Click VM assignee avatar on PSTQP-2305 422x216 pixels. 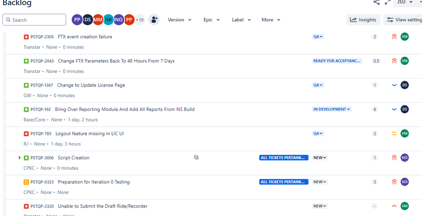click(405, 37)
